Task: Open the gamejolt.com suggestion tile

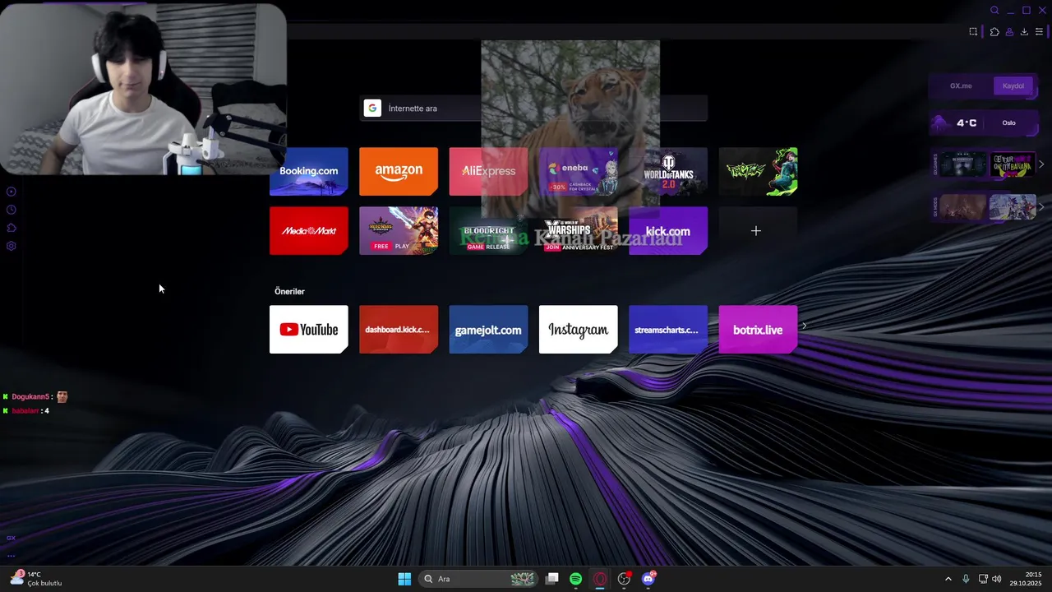Action: click(488, 330)
